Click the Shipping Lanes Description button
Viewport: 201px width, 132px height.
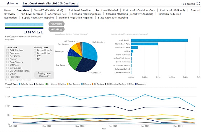44,75
